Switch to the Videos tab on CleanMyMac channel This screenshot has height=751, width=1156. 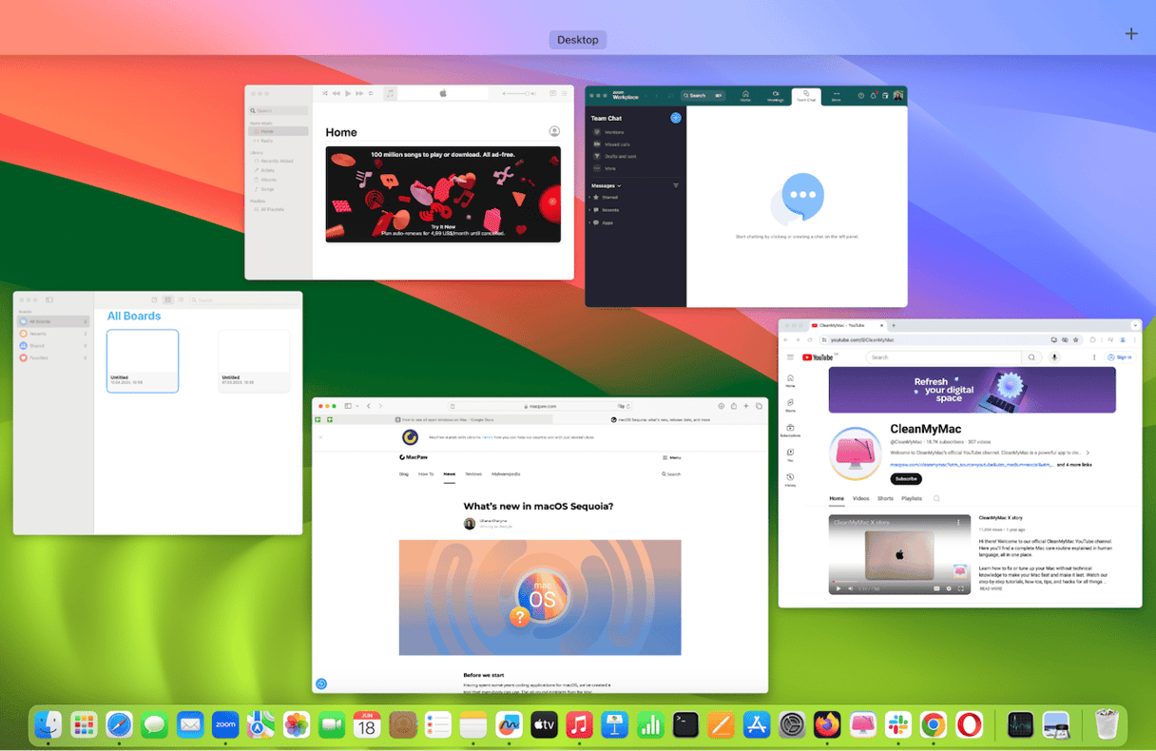pyautogui.click(x=860, y=498)
